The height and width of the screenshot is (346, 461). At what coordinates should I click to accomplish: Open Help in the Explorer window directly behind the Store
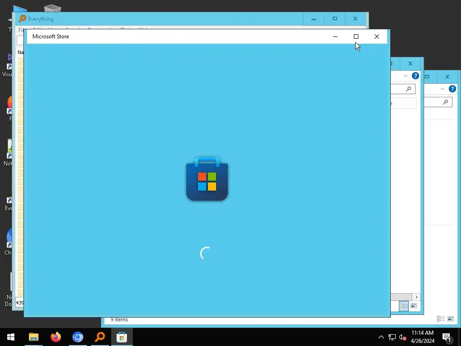pyautogui.click(x=415, y=76)
